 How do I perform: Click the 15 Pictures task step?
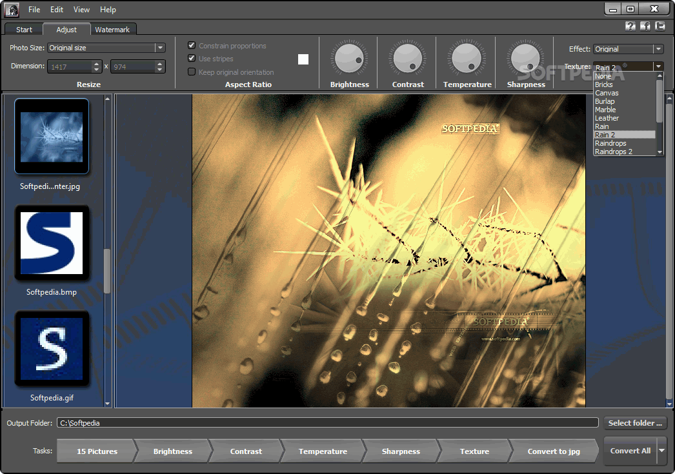97,451
